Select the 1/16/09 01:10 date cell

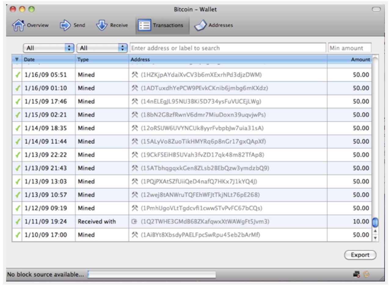(x=49, y=88)
